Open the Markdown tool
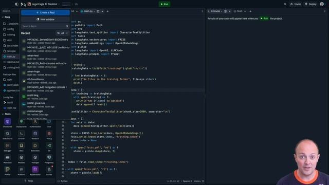 (x=8, y=159)
